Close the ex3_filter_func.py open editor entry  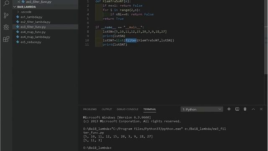click(x=18, y=2)
